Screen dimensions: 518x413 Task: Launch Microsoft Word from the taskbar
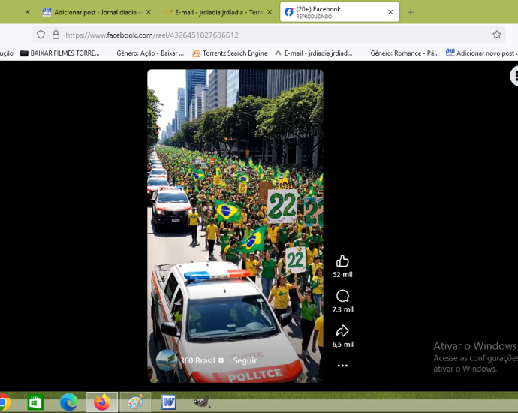pos(168,402)
